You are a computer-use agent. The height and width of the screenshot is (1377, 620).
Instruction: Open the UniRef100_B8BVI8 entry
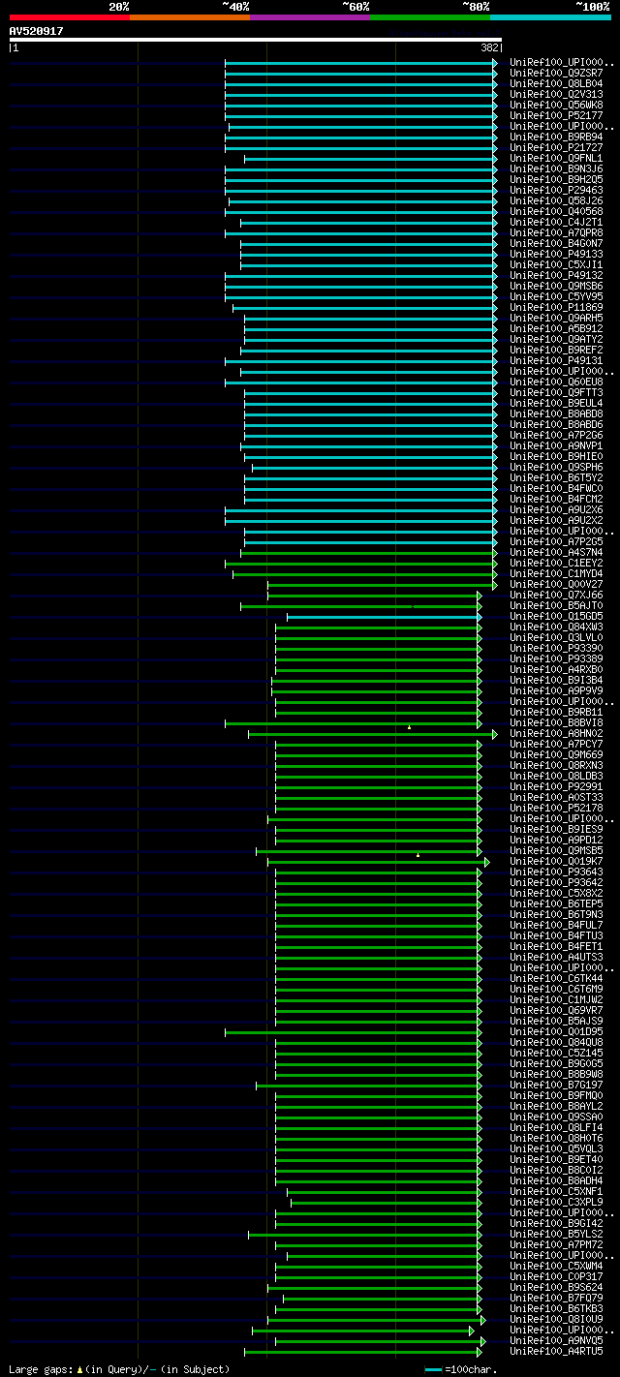556,723
